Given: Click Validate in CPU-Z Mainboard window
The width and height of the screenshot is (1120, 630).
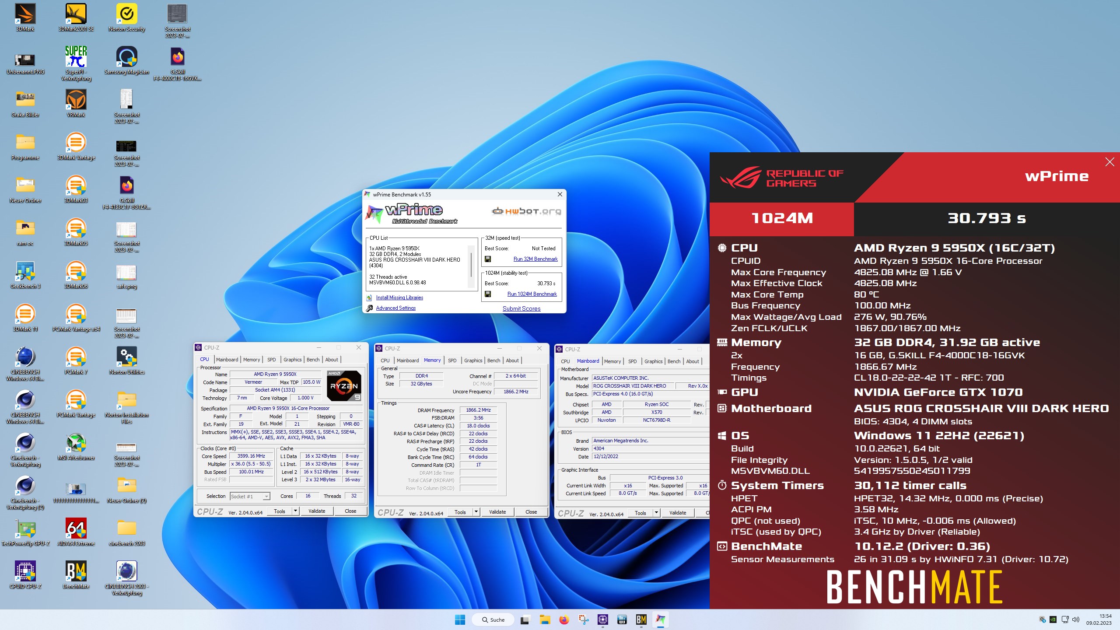Looking at the screenshot, I should pyautogui.click(x=678, y=513).
